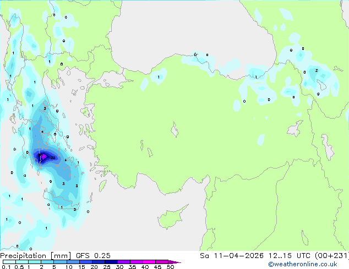Select the 40–45 mm magenta swatch

(149, 262)
